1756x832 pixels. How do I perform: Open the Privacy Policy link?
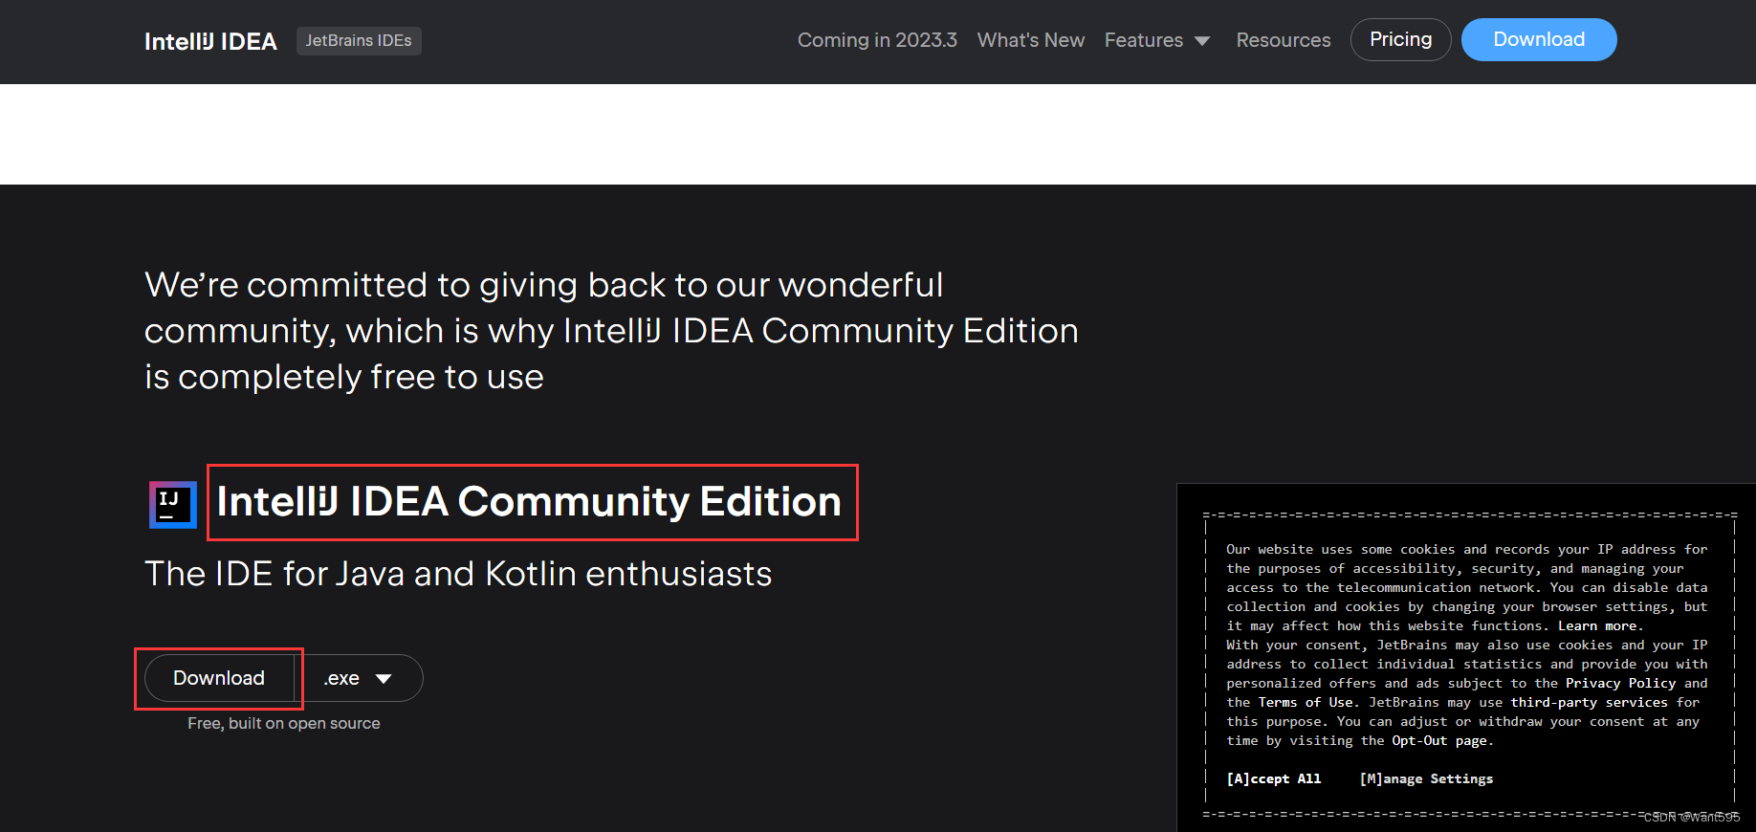click(x=1620, y=683)
